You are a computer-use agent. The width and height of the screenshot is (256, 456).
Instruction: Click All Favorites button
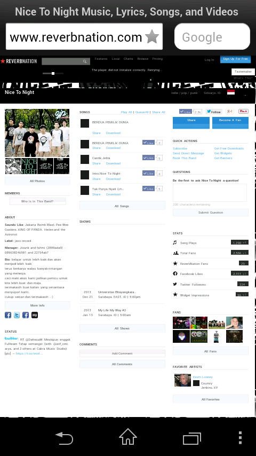coord(210,399)
